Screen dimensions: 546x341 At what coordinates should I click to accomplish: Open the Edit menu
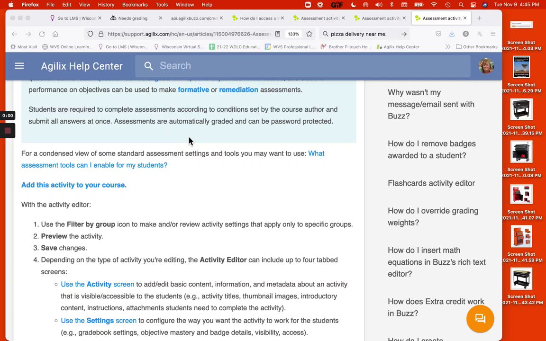click(66, 5)
